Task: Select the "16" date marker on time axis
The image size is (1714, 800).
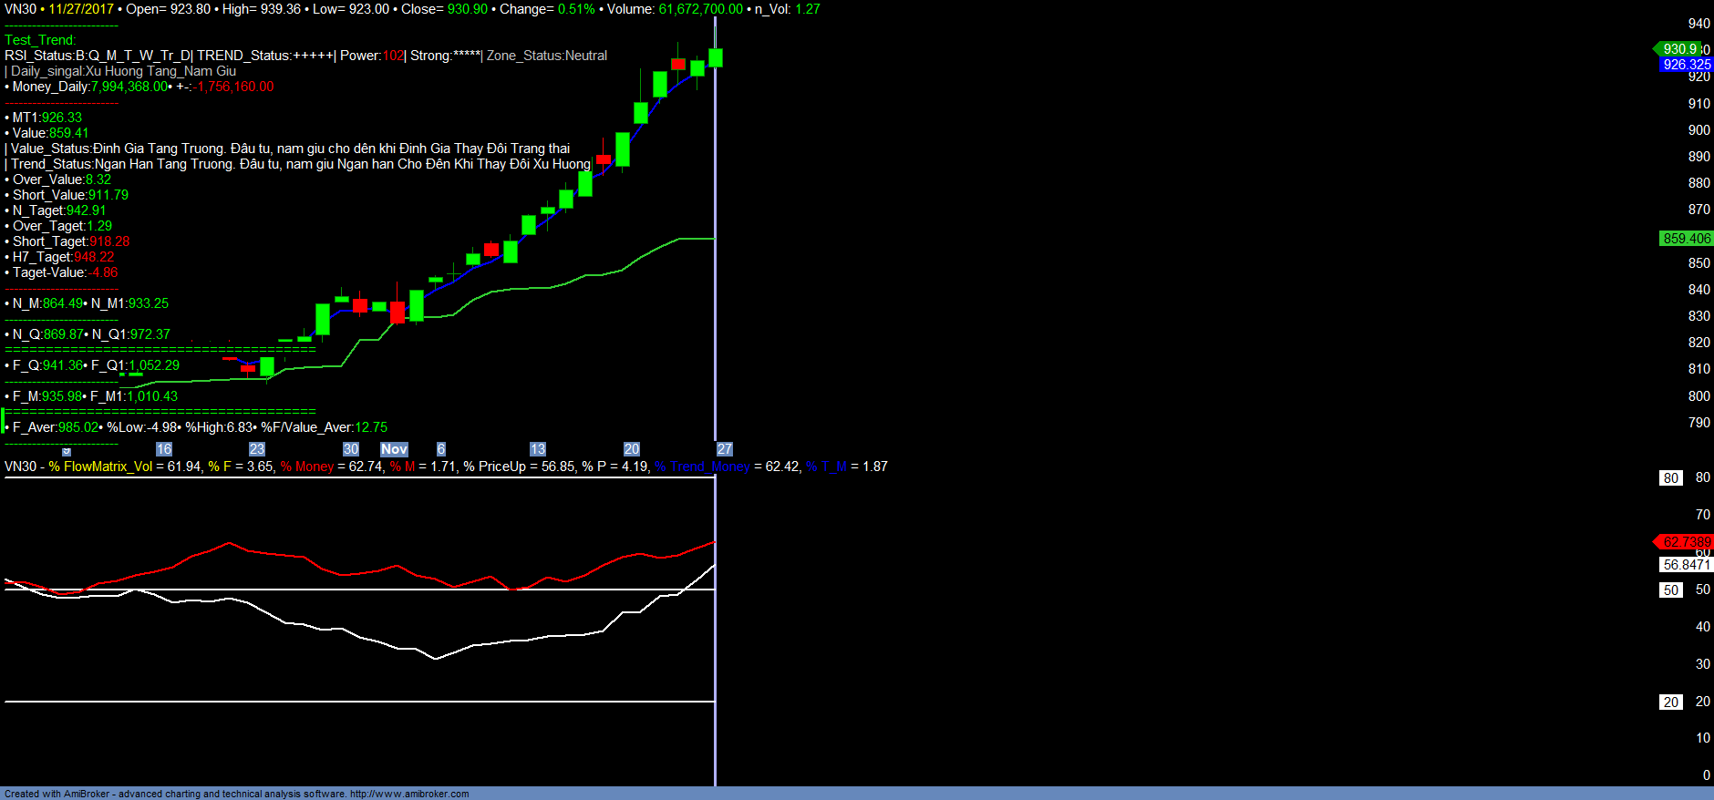Action: (164, 449)
